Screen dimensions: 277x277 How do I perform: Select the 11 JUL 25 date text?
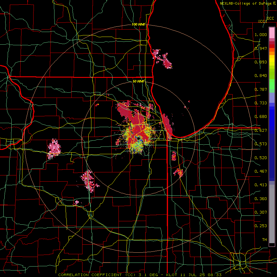[193, 275]
